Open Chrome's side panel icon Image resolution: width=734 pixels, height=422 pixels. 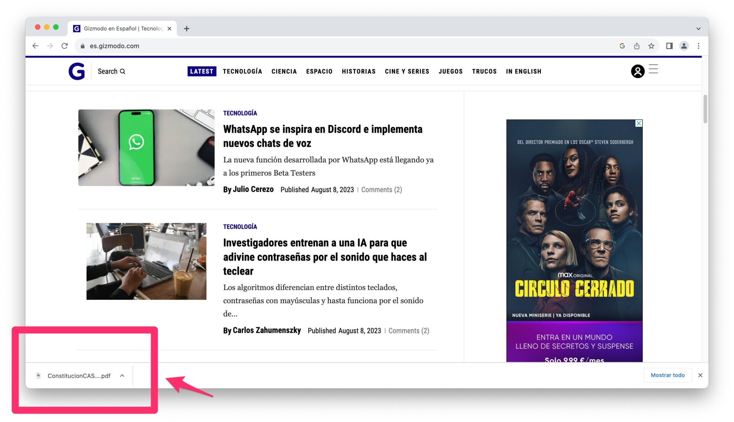669,46
